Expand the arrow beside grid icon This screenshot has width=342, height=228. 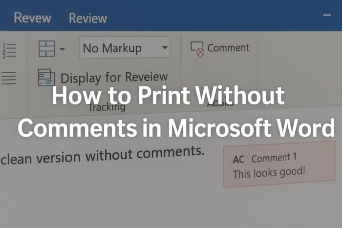(x=62, y=49)
